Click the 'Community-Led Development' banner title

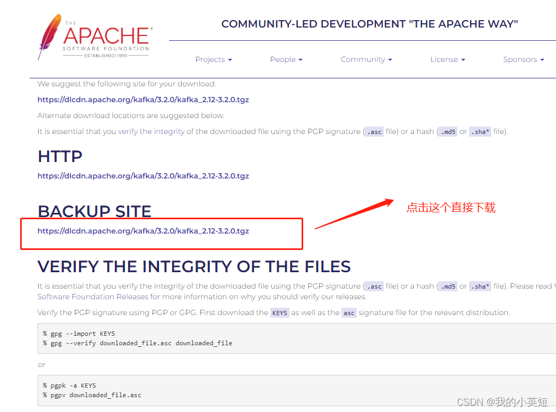tap(369, 24)
